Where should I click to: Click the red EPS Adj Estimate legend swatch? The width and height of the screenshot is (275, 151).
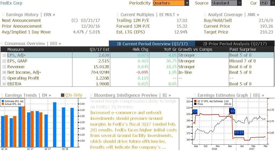tap(195, 101)
